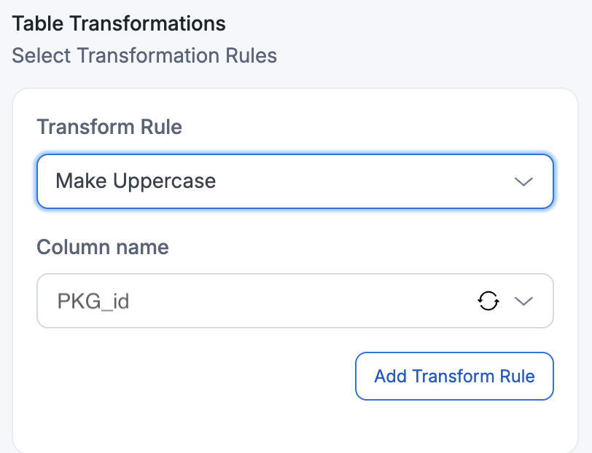Click the Column name field label
592x453 pixels.
click(x=103, y=247)
